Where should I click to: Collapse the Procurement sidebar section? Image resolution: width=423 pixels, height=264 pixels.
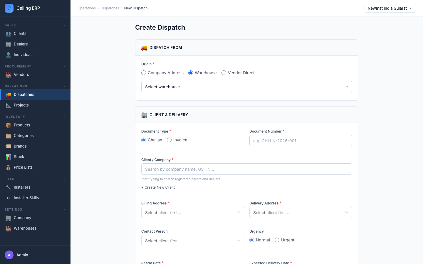point(65,66)
